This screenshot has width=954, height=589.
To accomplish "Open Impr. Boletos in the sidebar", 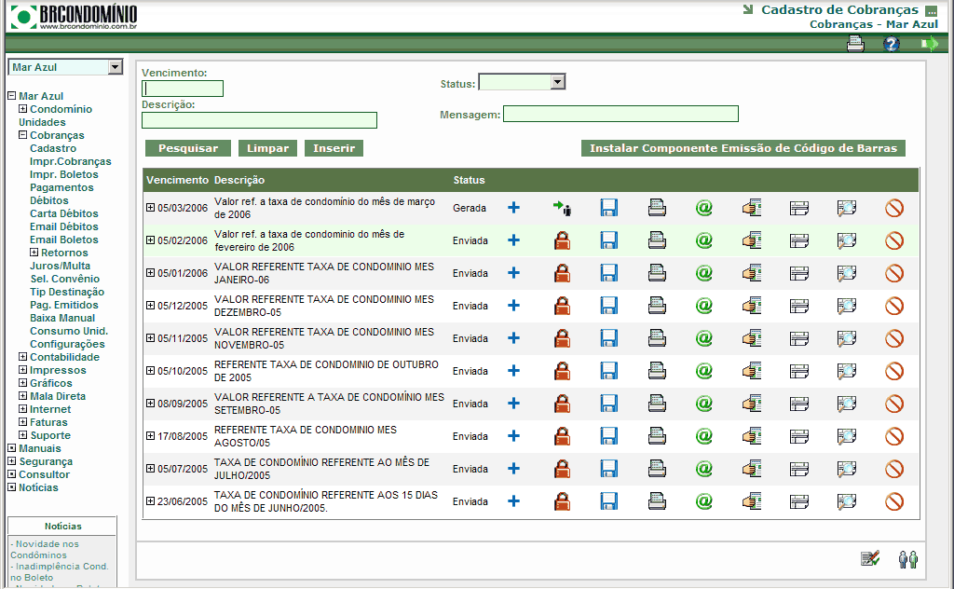I will pos(64,174).
